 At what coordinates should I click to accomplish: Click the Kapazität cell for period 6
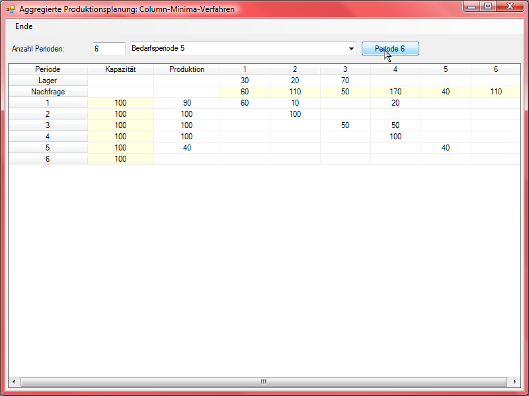click(x=120, y=159)
